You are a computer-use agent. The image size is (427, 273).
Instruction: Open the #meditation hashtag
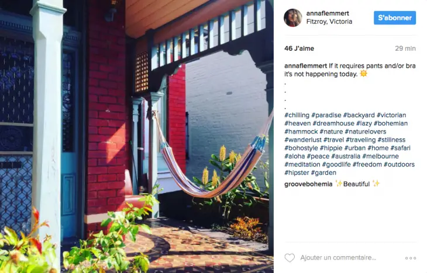click(302, 164)
